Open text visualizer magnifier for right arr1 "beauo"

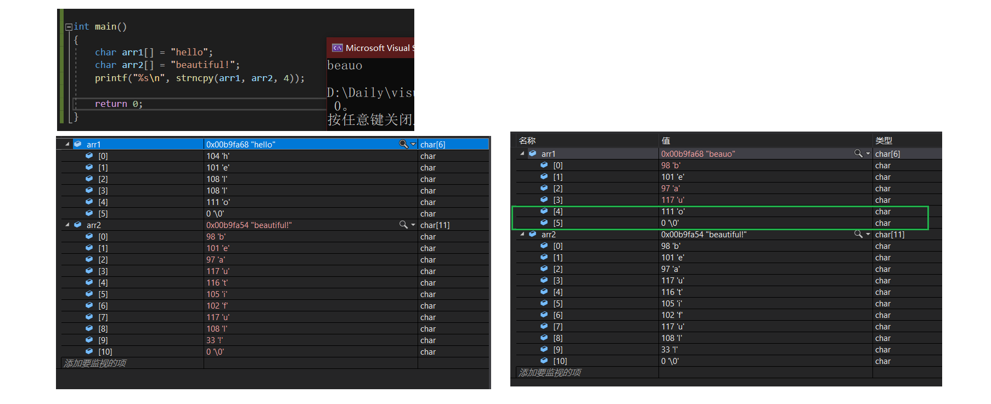pyautogui.click(x=858, y=153)
